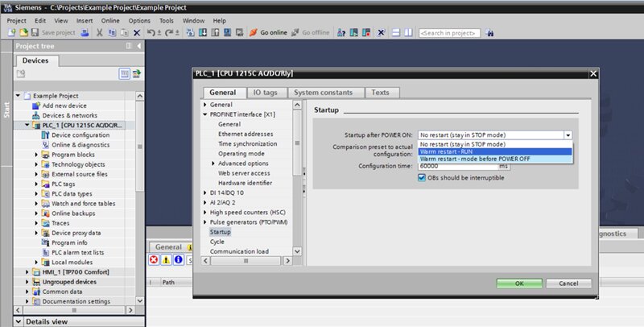The image size is (644, 327).
Task: Click the Start CPU toolbar icon
Action: click(353, 32)
